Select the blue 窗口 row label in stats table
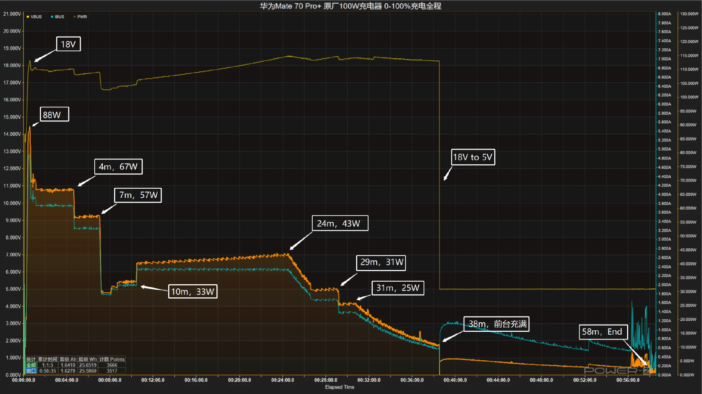 point(31,371)
